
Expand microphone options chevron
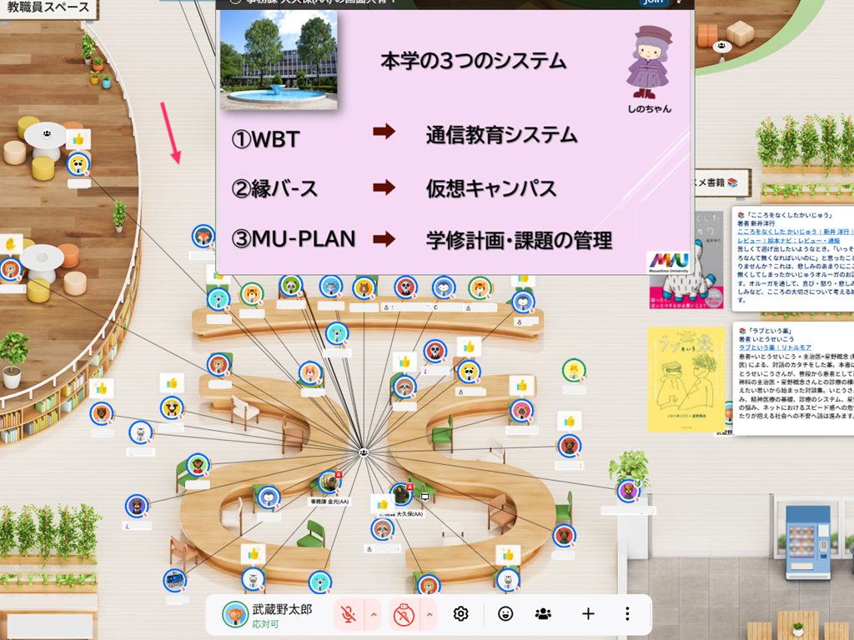[374, 615]
